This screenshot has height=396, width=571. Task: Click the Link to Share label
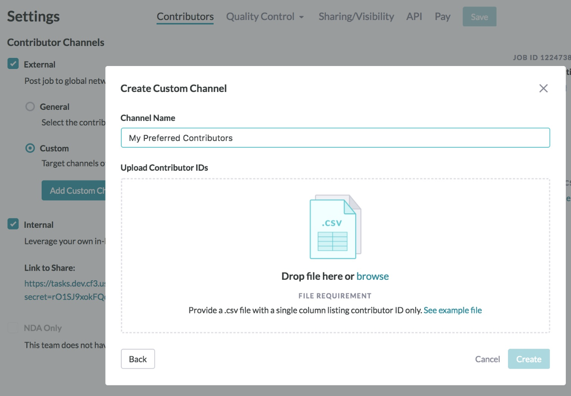click(x=50, y=268)
